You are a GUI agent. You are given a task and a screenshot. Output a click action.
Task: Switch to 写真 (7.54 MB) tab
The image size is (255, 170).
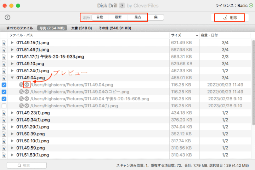coord(52,28)
